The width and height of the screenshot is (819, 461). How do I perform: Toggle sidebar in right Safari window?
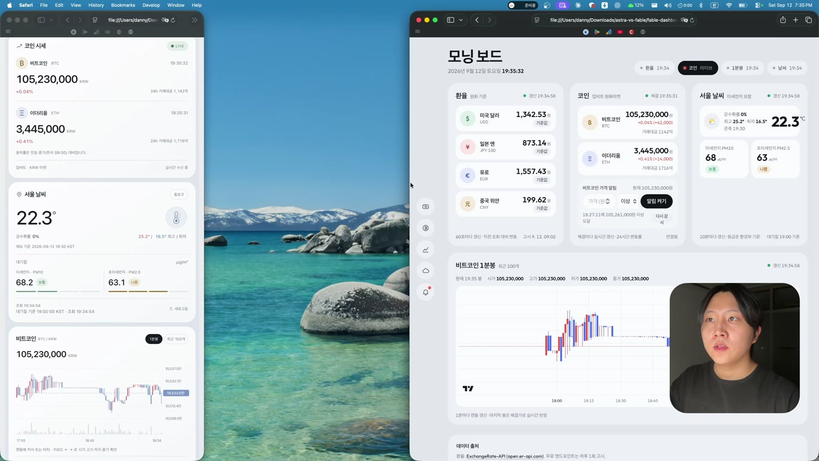tap(450, 20)
